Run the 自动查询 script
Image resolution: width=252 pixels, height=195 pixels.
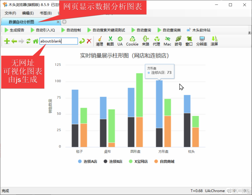tap(141, 30)
